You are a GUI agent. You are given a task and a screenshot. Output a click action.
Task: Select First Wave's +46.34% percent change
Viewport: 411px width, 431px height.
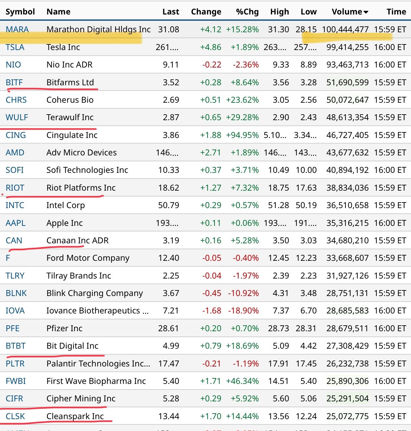[x=243, y=381]
